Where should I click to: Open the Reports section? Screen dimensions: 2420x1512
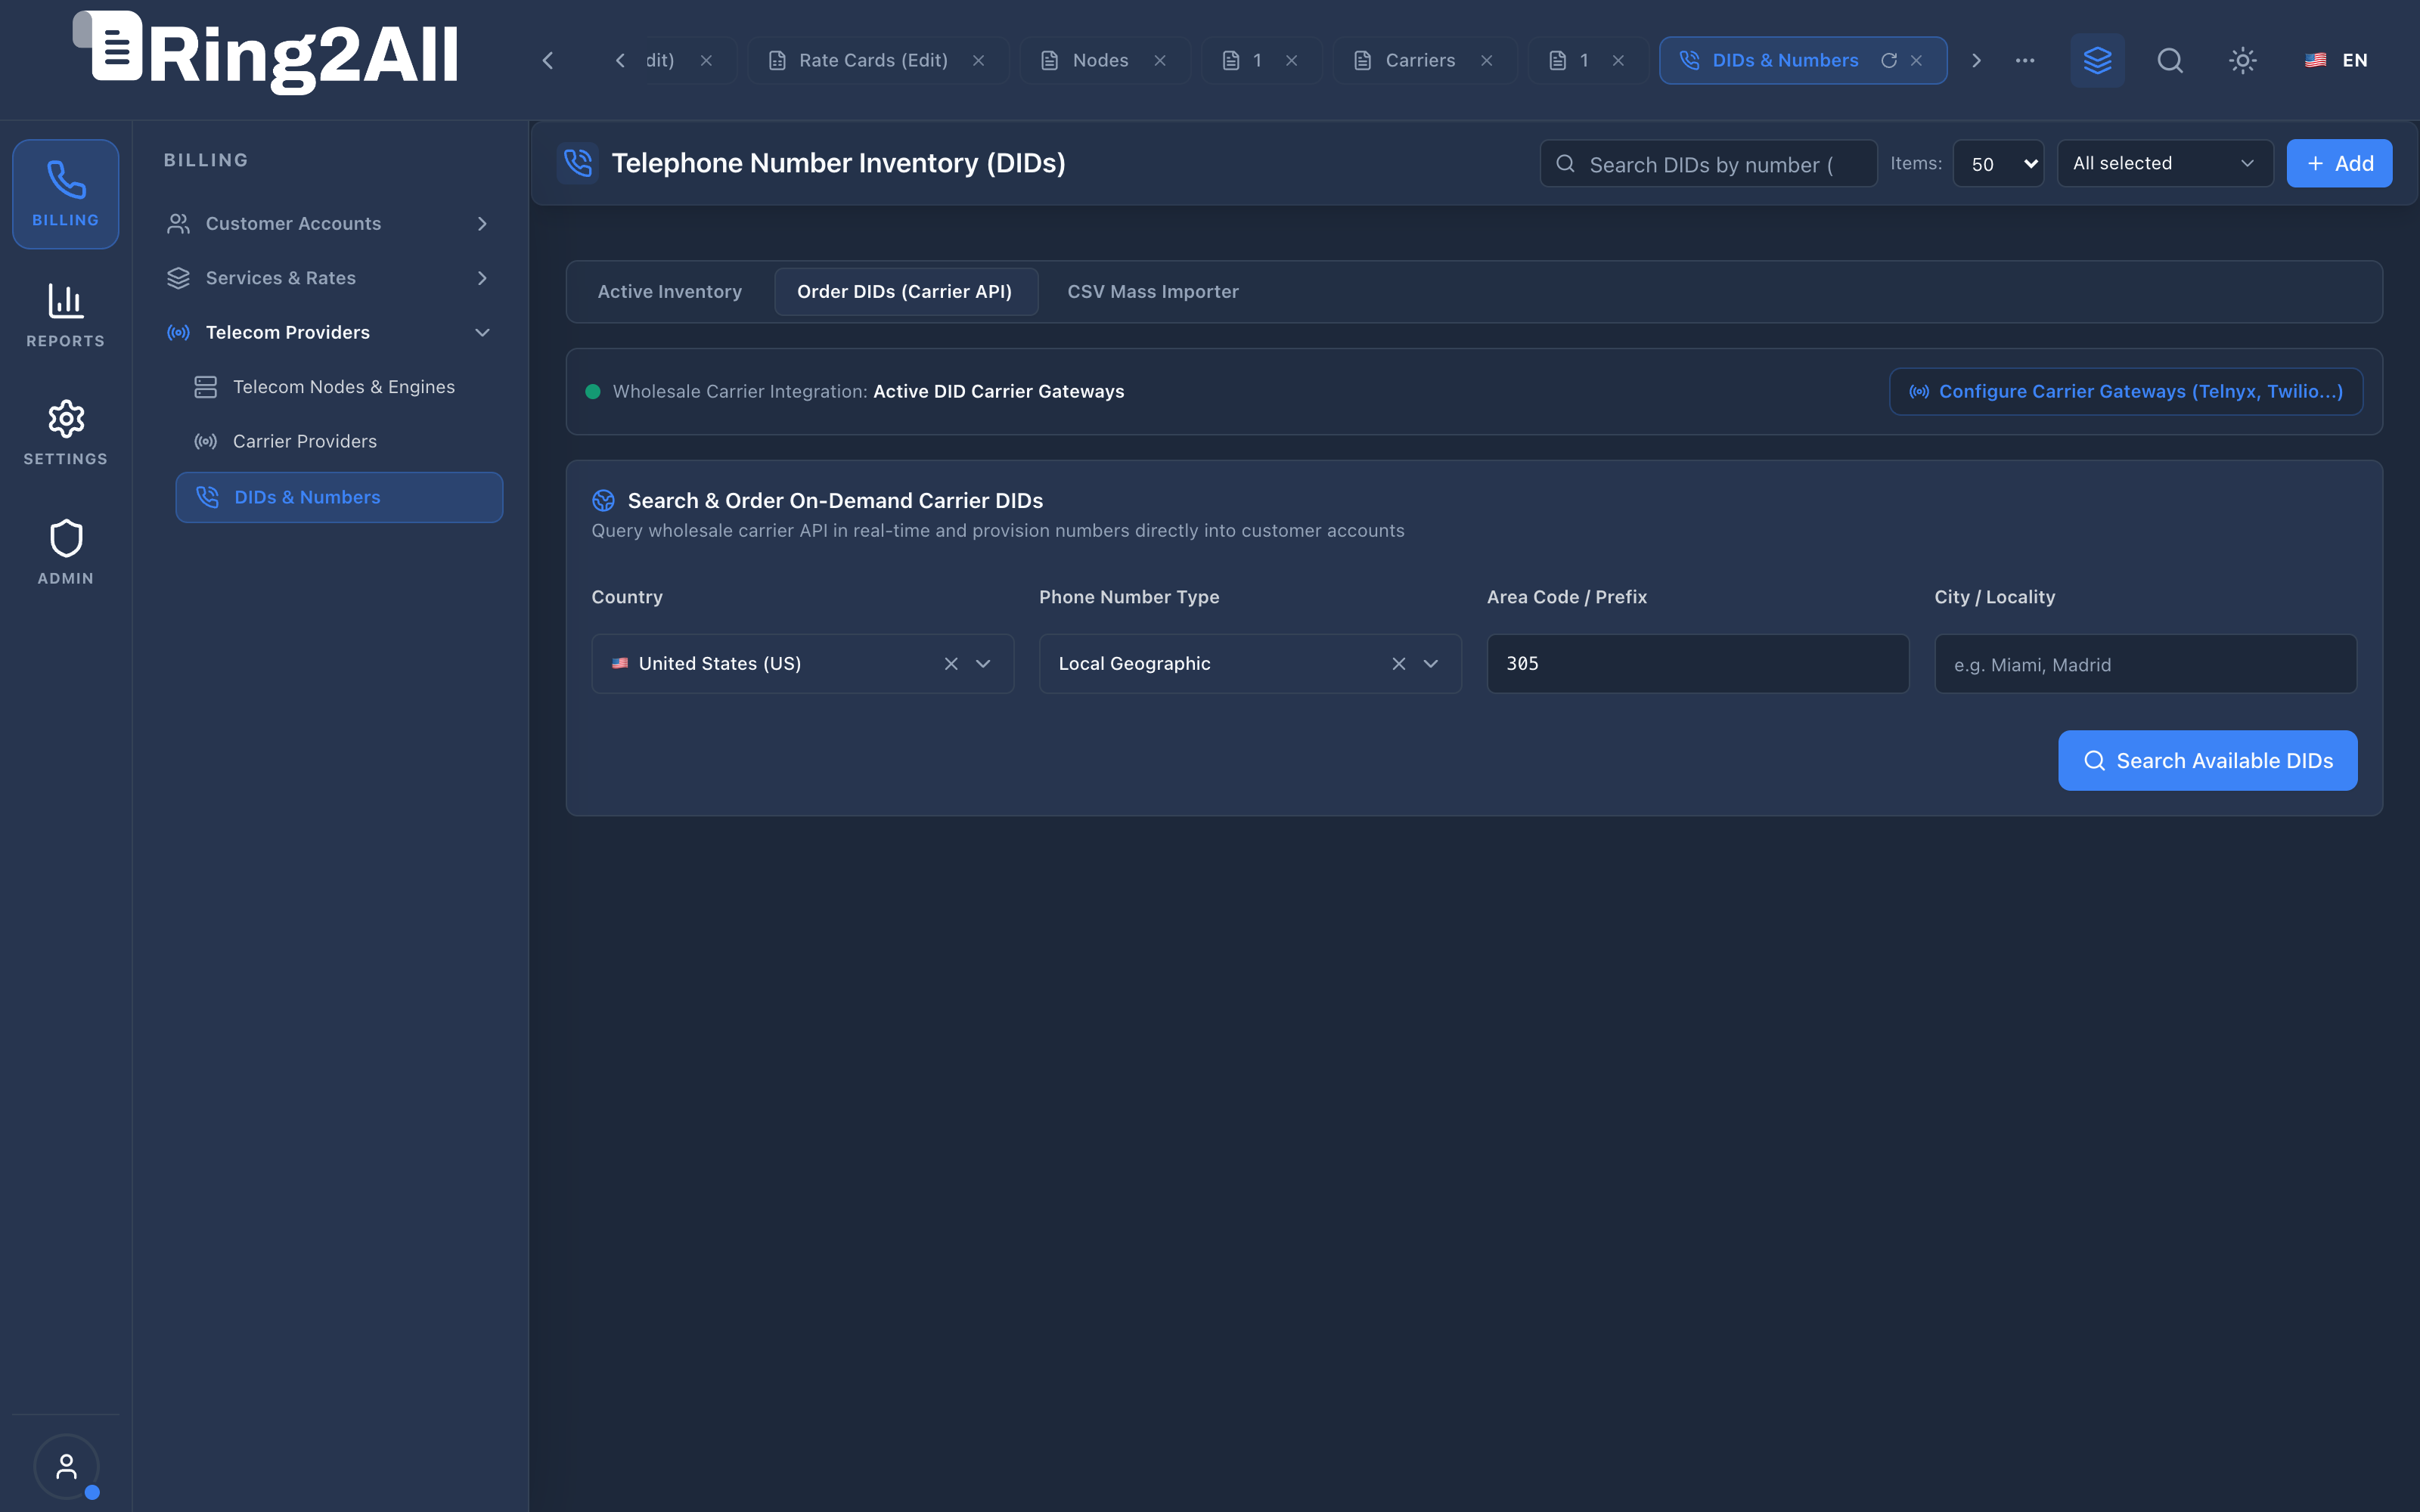point(65,315)
